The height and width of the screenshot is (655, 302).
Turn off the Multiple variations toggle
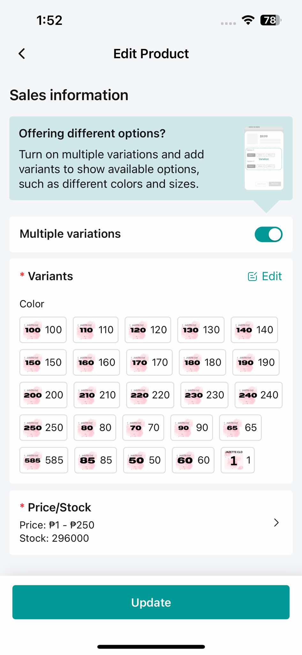268,234
